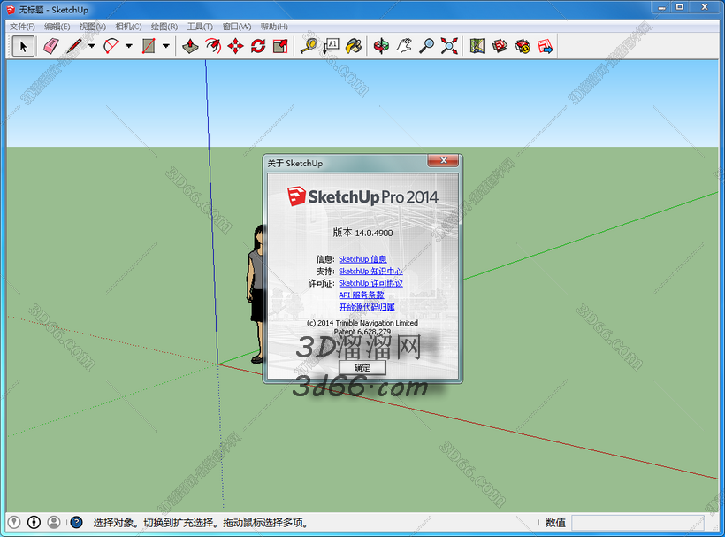This screenshot has width=725, height=537.
Task: Open the Extension Warehouse icon
Action: click(x=523, y=46)
